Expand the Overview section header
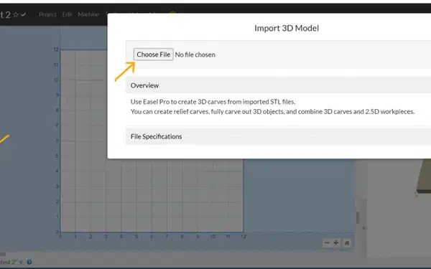The height and width of the screenshot is (269, 431). pos(278,85)
